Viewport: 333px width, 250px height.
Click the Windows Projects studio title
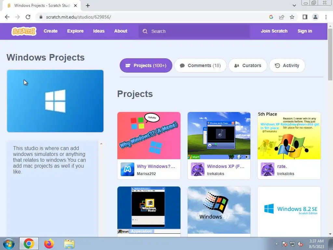pos(46,58)
